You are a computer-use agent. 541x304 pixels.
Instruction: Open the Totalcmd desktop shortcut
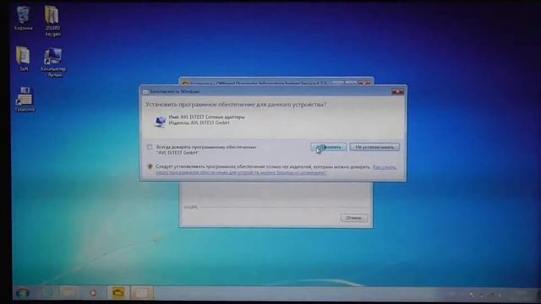25,100
